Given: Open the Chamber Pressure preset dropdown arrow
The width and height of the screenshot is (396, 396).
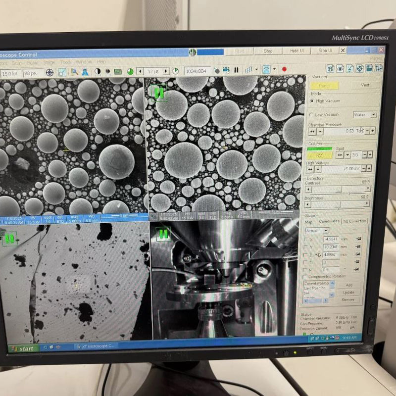Looking at the screenshot, I should (x=320, y=132).
